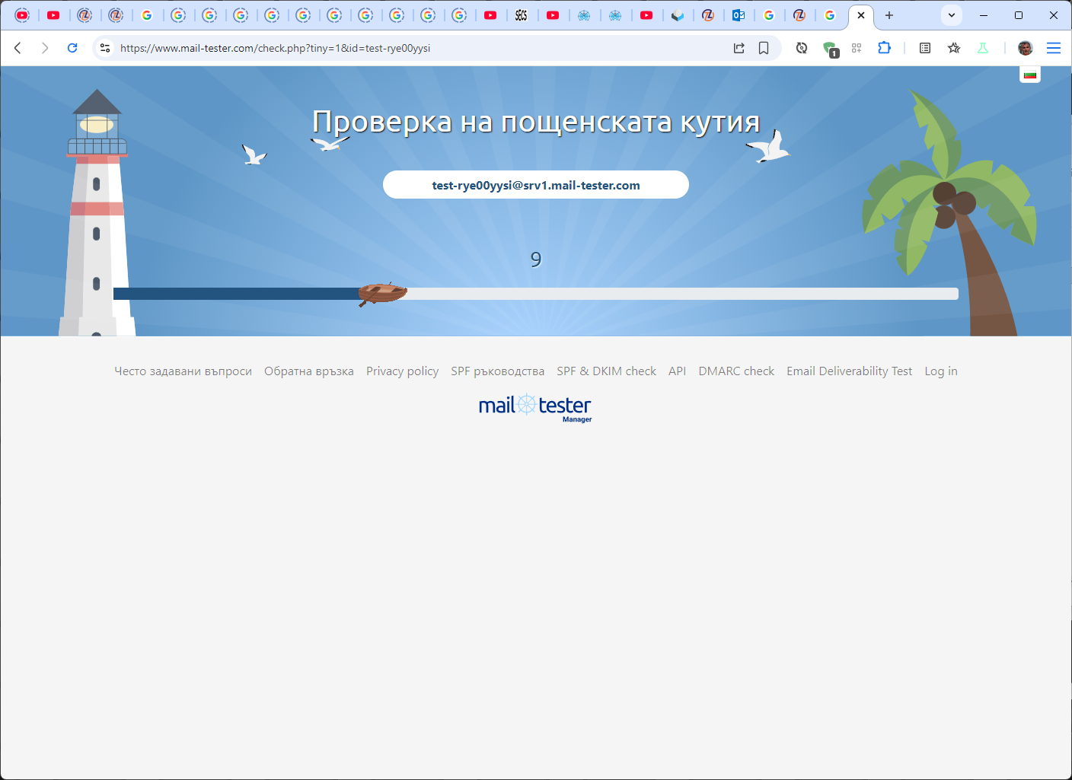Open the green shield extension with badge

click(831, 49)
